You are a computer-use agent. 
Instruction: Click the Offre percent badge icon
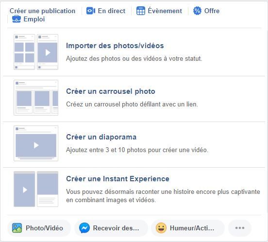click(x=197, y=11)
